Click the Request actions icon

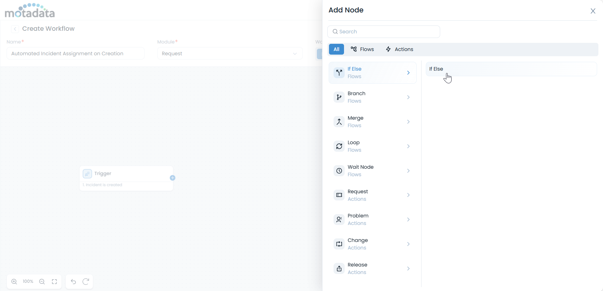[x=339, y=195]
